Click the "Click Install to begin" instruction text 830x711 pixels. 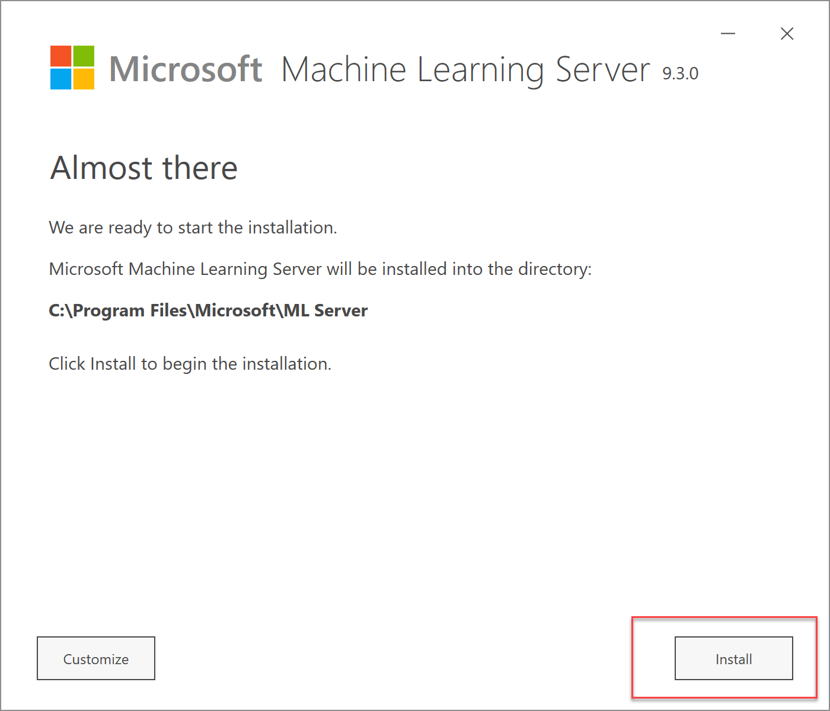point(190,364)
